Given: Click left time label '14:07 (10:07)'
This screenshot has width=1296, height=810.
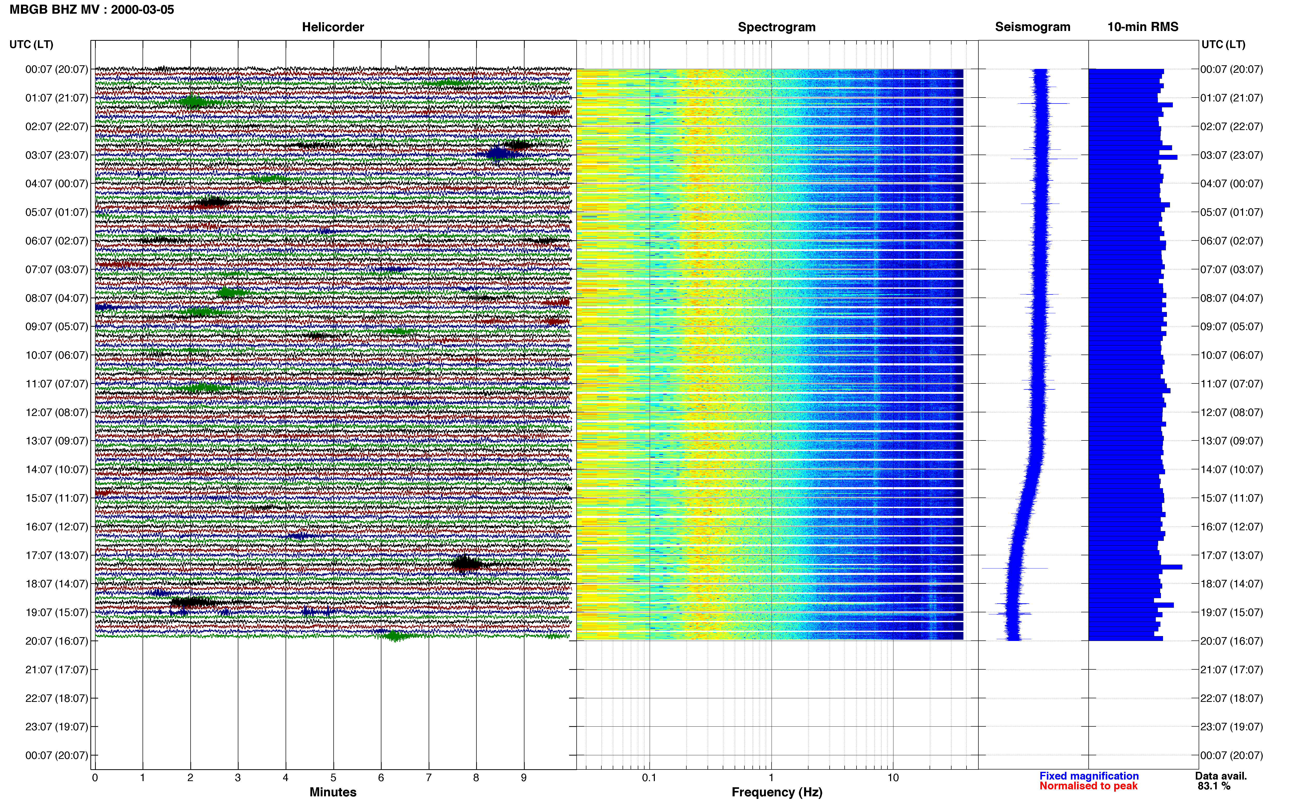Looking at the screenshot, I should point(56,469).
